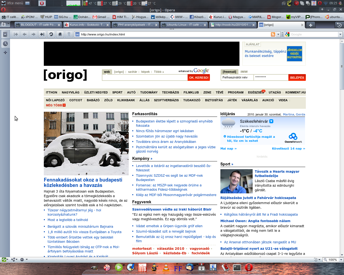Open the terminal from the dock

(237, 267)
